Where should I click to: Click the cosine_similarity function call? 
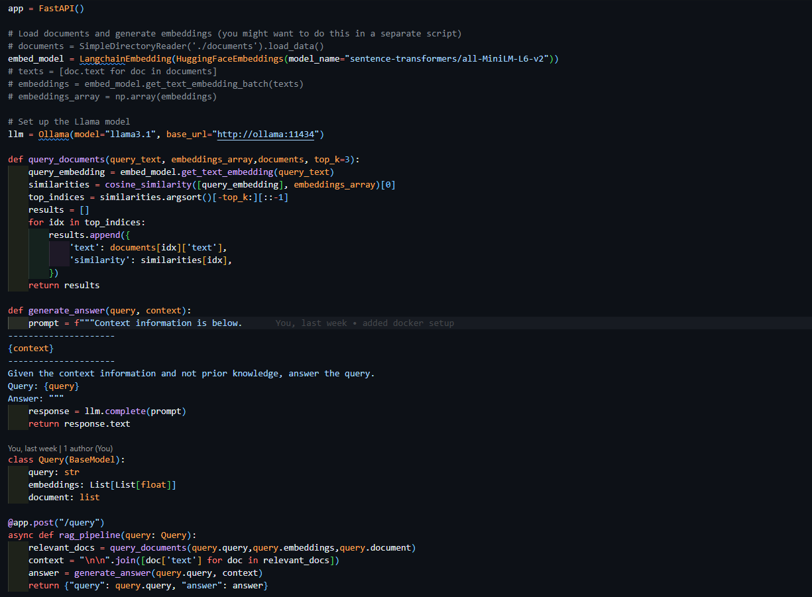148,185
